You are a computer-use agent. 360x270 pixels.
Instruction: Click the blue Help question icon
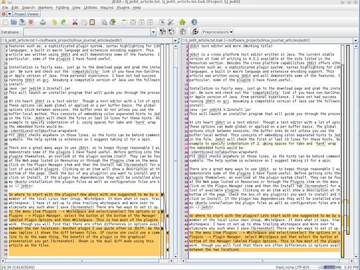click(194, 22)
